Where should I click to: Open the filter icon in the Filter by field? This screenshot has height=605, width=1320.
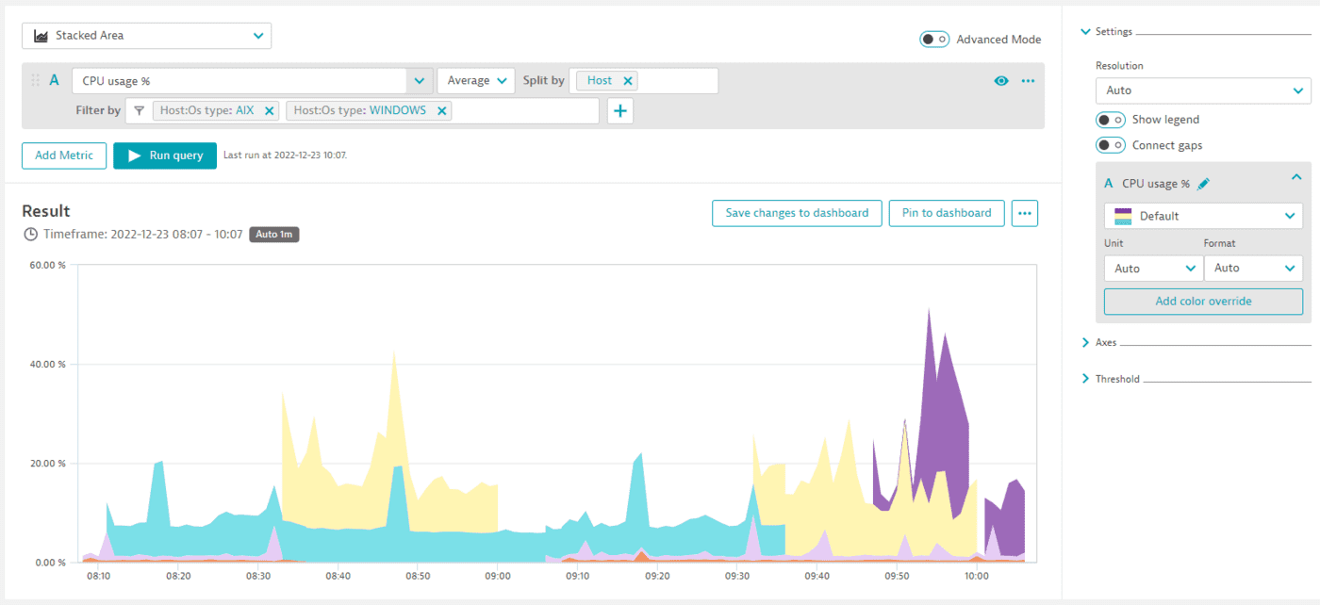point(139,110)
